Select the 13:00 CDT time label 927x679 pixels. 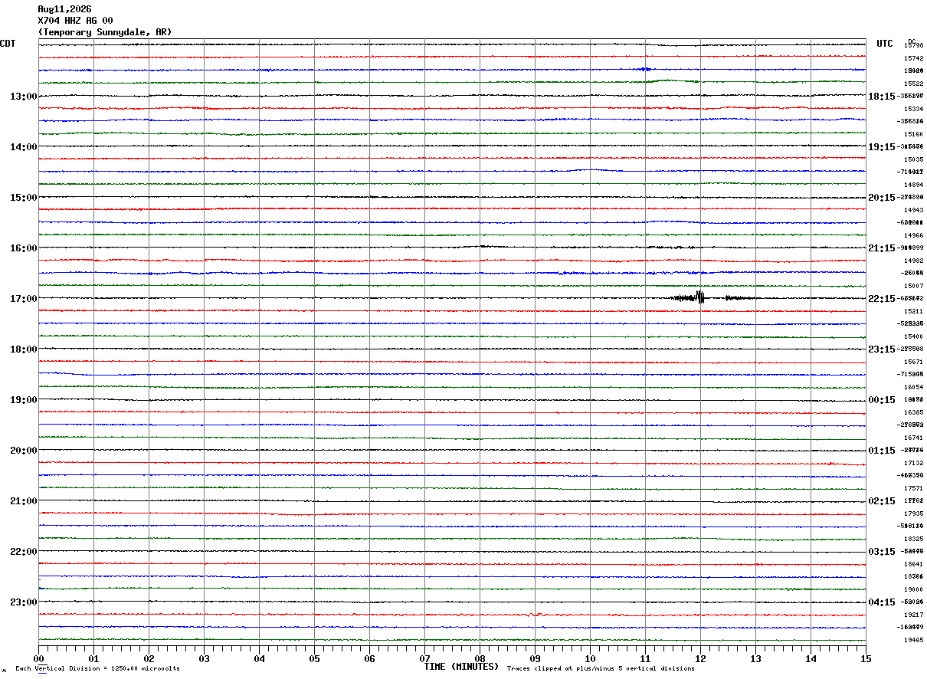click(x=23, y=97)
